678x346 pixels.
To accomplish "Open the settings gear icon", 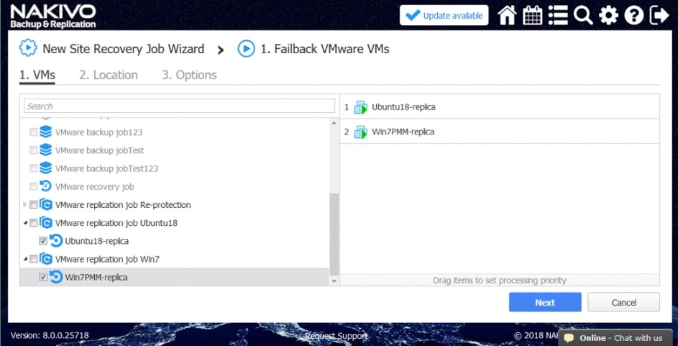I will pyautogui.click(x=608, y=15).
